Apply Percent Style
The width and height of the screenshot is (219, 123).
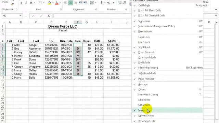click(109, 3)
